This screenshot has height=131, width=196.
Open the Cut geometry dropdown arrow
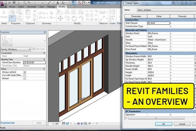(48, 13)
